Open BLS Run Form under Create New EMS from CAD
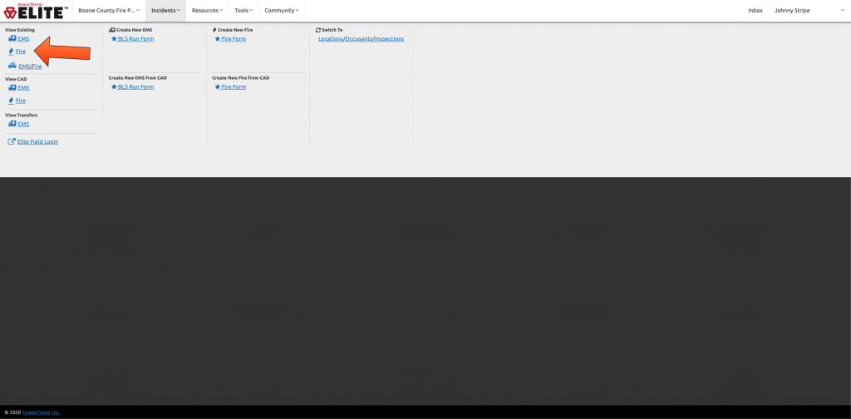The width and height of the screenshot is (851, 419). (135, 86)
